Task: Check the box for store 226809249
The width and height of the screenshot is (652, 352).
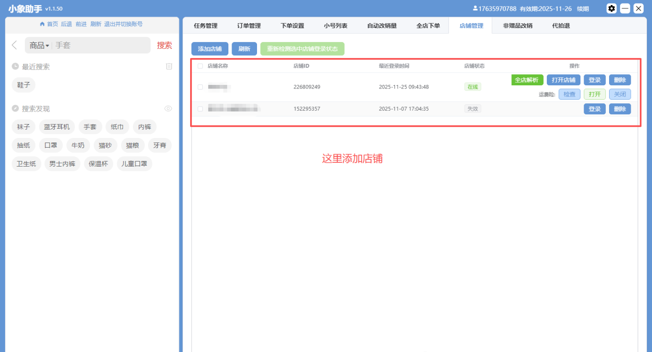Action: pyautogui.click(x=200, y=87)
